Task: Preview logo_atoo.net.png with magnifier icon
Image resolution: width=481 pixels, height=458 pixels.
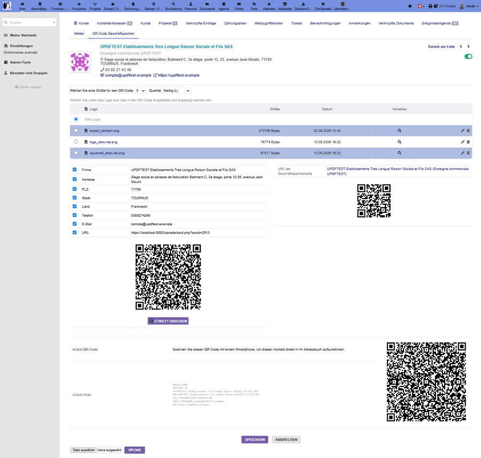Action: [x=399, y=142]
